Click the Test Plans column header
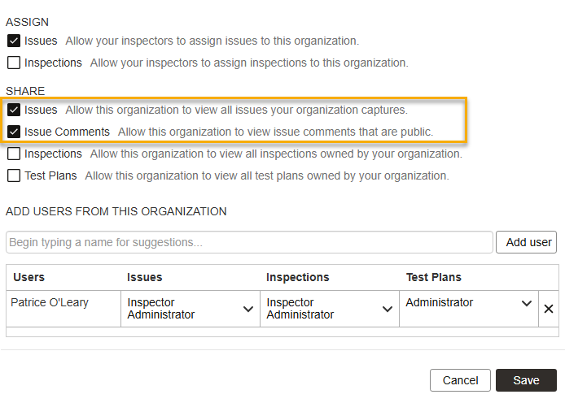This screenshot has height=403, width=565. (434, 277)
